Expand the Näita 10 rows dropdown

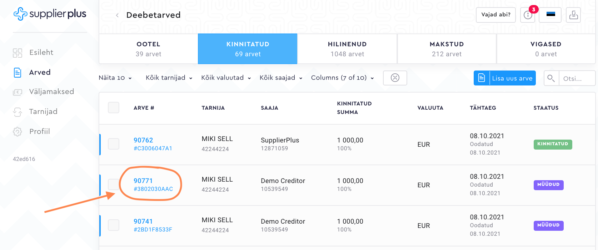115,78
